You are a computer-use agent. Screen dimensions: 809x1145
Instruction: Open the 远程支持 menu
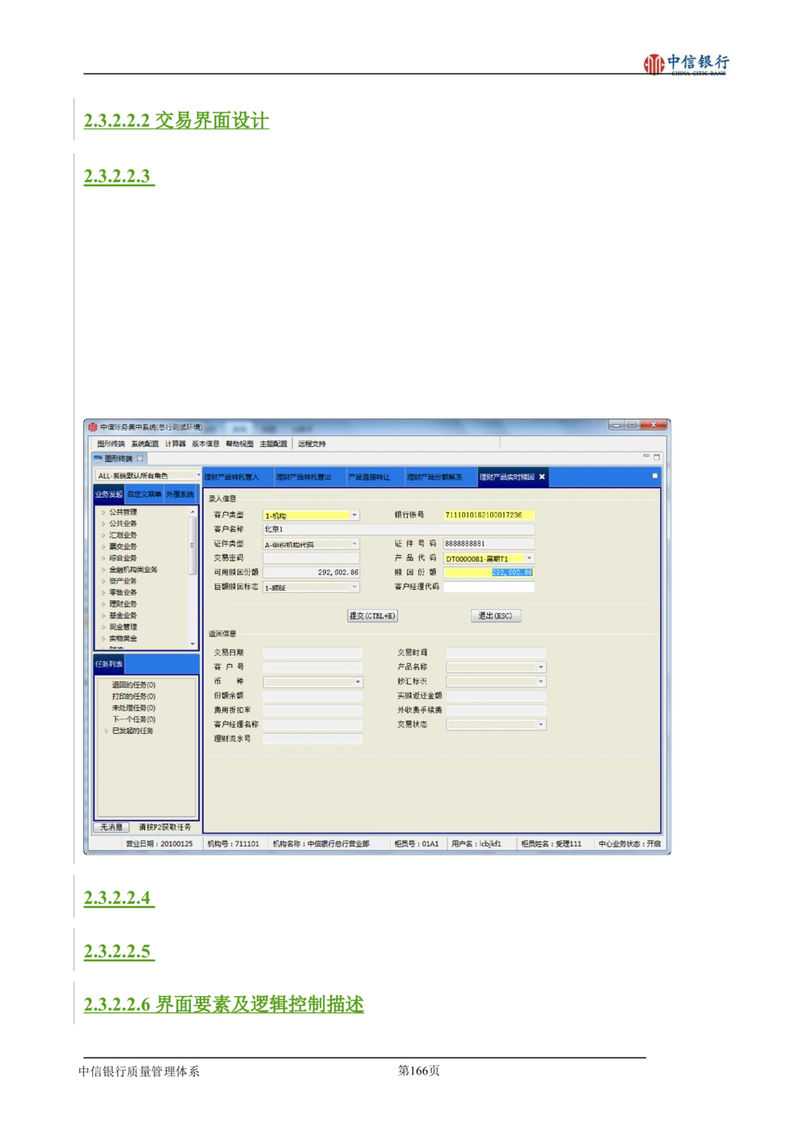point(311,443)
